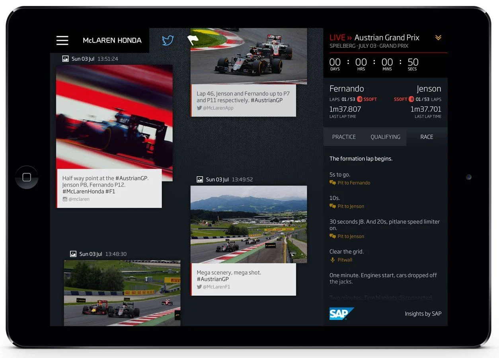
Task: Click the radio icon next to Pit to Fernando
Action: (x=333, y=183)
